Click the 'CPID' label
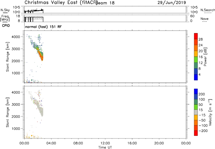215x149 pixels. pyautogui.click(x=6, y=26)
